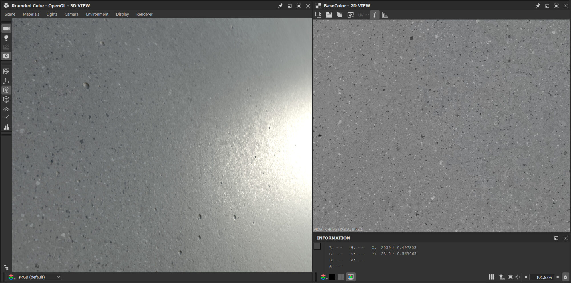Open the sRGB color profile dropdown
This screenshot has width=571, height=283.
click(39, 277)
